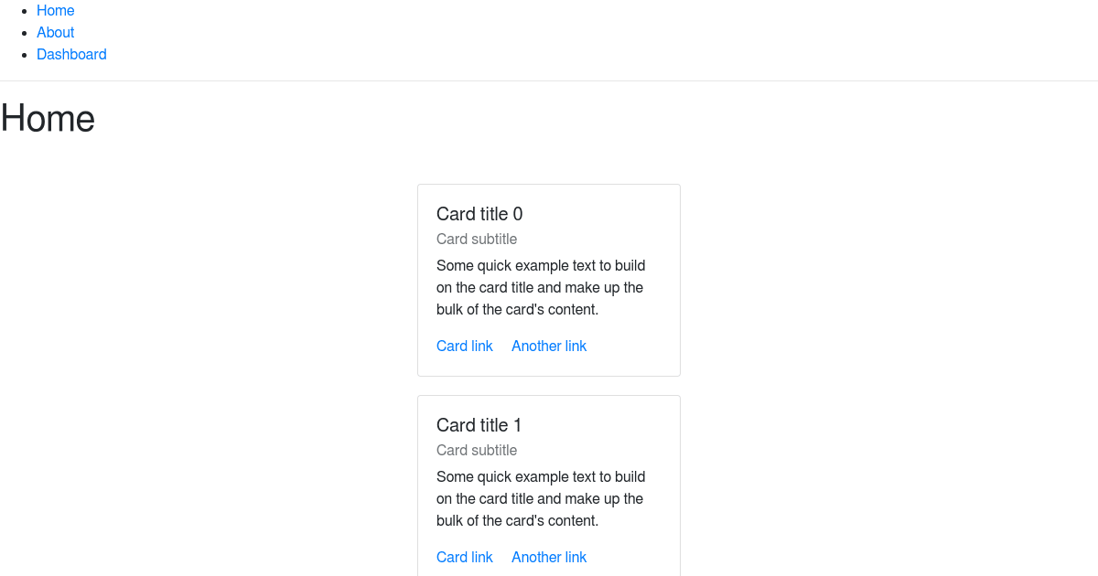Select the Card subtitle under Card title 0
The height and width of the screenshot is (576, 1098).
pyautogui.click(x=477, y=239)
